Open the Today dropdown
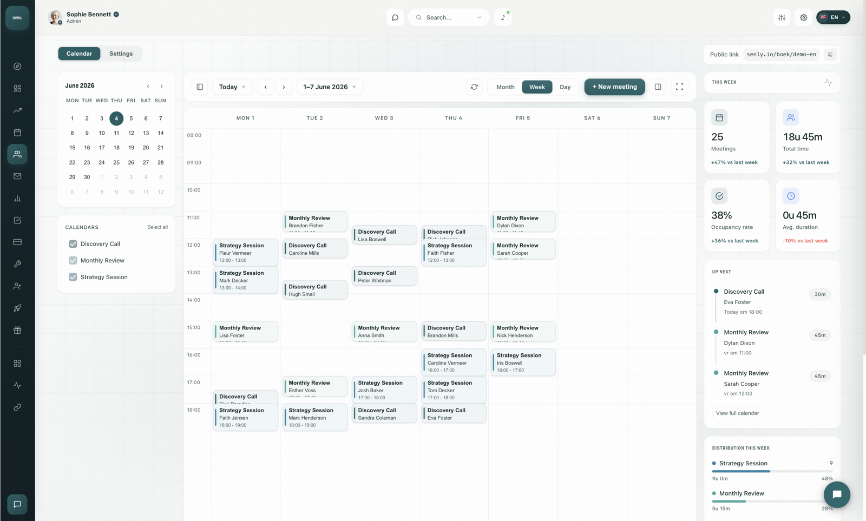Viewport: 866px width, 521px height. (232, 87)
